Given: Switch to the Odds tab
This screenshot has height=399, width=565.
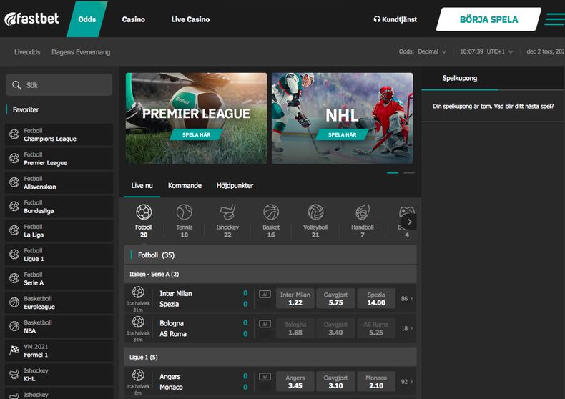Looking at the screenshot, I should 87,19.
